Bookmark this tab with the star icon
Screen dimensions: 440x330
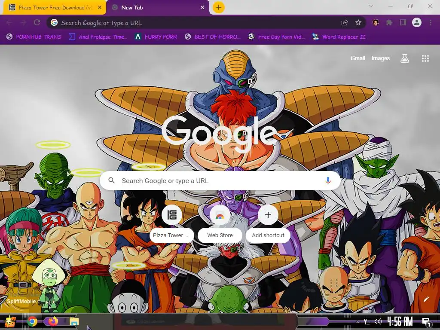pyautogui.click(x=358, y=23)
